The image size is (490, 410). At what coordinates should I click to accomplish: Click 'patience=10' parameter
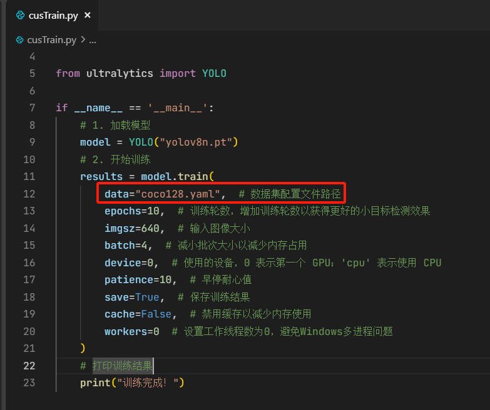(x=138, y=280)
